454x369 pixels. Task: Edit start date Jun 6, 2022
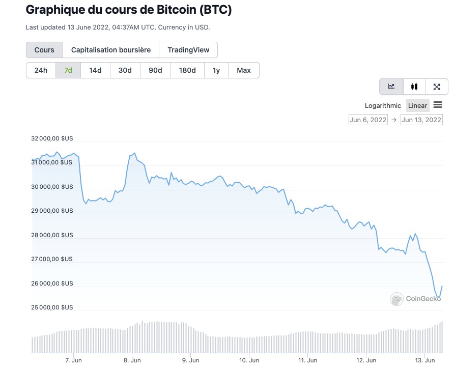tap(368, 120)
